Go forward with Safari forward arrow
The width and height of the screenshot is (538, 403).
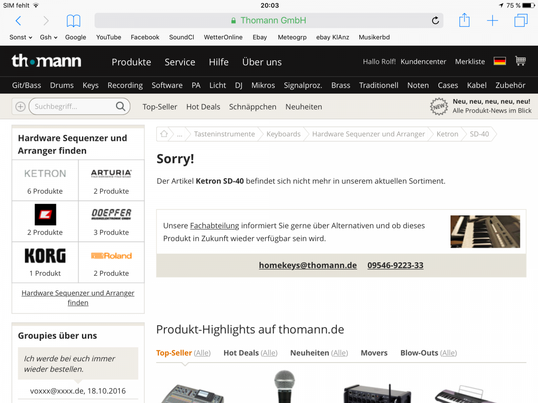tap(46, 21)
